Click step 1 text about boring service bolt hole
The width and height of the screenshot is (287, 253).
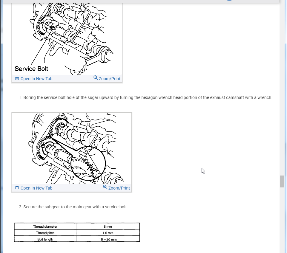(x=145, y=97)
